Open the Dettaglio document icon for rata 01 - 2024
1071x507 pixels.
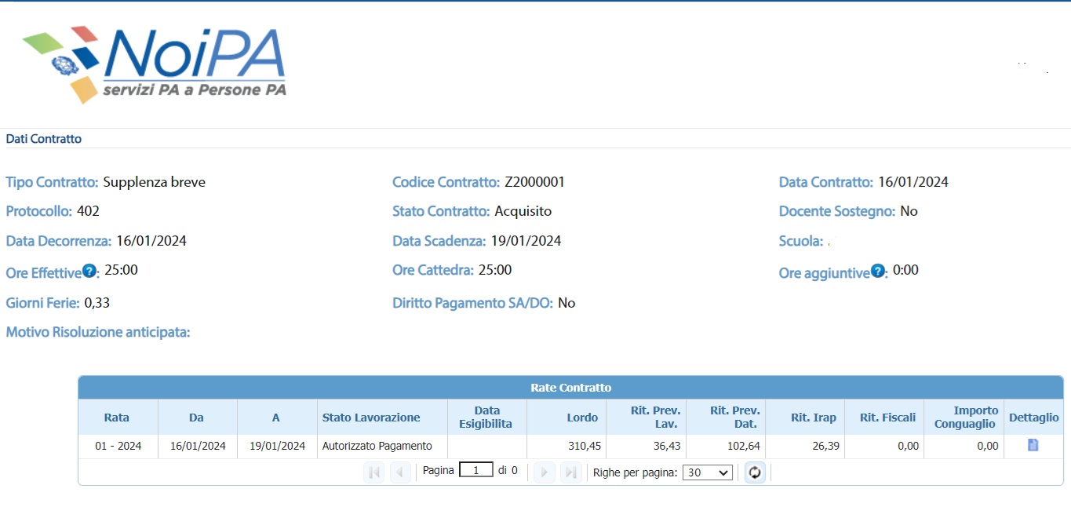pyautogui.click(x=1033, y=445)
